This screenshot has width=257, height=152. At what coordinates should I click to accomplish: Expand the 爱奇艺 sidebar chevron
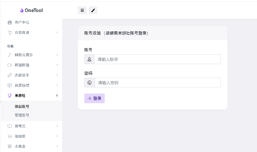click(x=57, y=126)
